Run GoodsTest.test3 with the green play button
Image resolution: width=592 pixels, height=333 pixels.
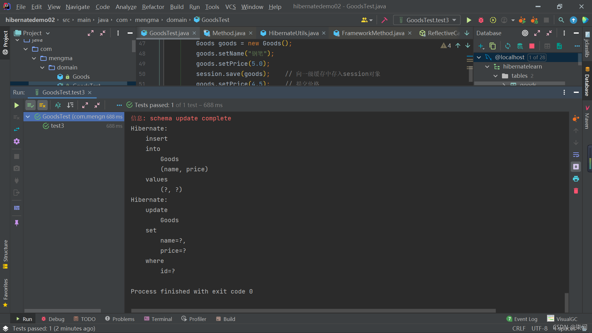tap(469, 20)
